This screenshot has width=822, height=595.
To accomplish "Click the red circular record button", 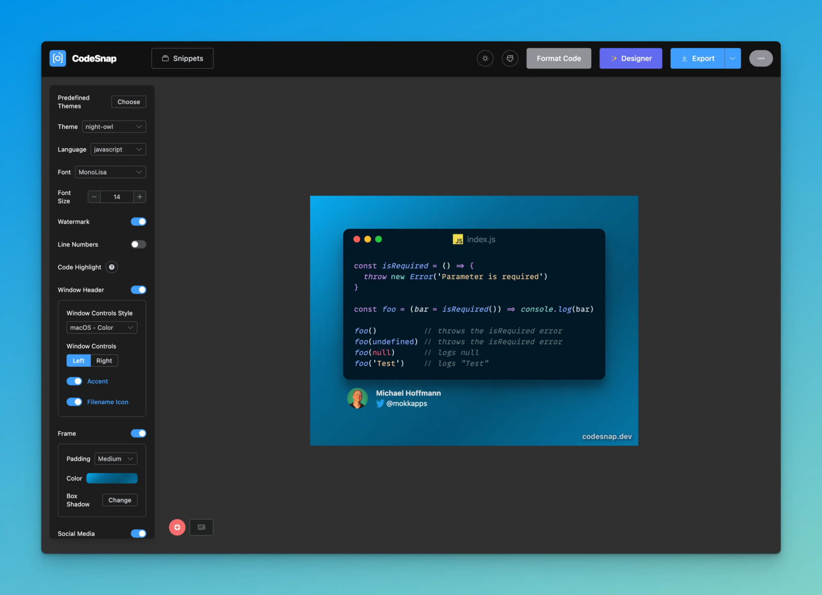I will pyautogui.click(x=177, y=528).
